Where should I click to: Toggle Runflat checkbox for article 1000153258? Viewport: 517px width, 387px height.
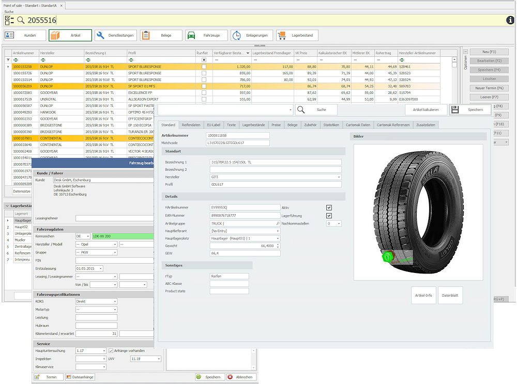point(204,67)
